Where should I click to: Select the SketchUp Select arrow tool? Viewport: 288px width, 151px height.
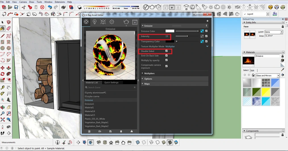[3, 22]
